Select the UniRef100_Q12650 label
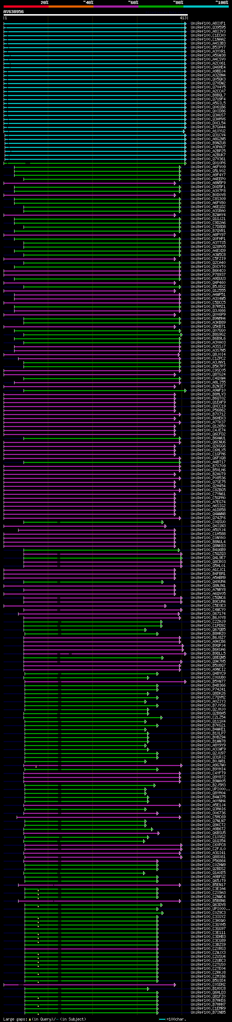Viewport: 232px width, 1022px height. [208, 426]
